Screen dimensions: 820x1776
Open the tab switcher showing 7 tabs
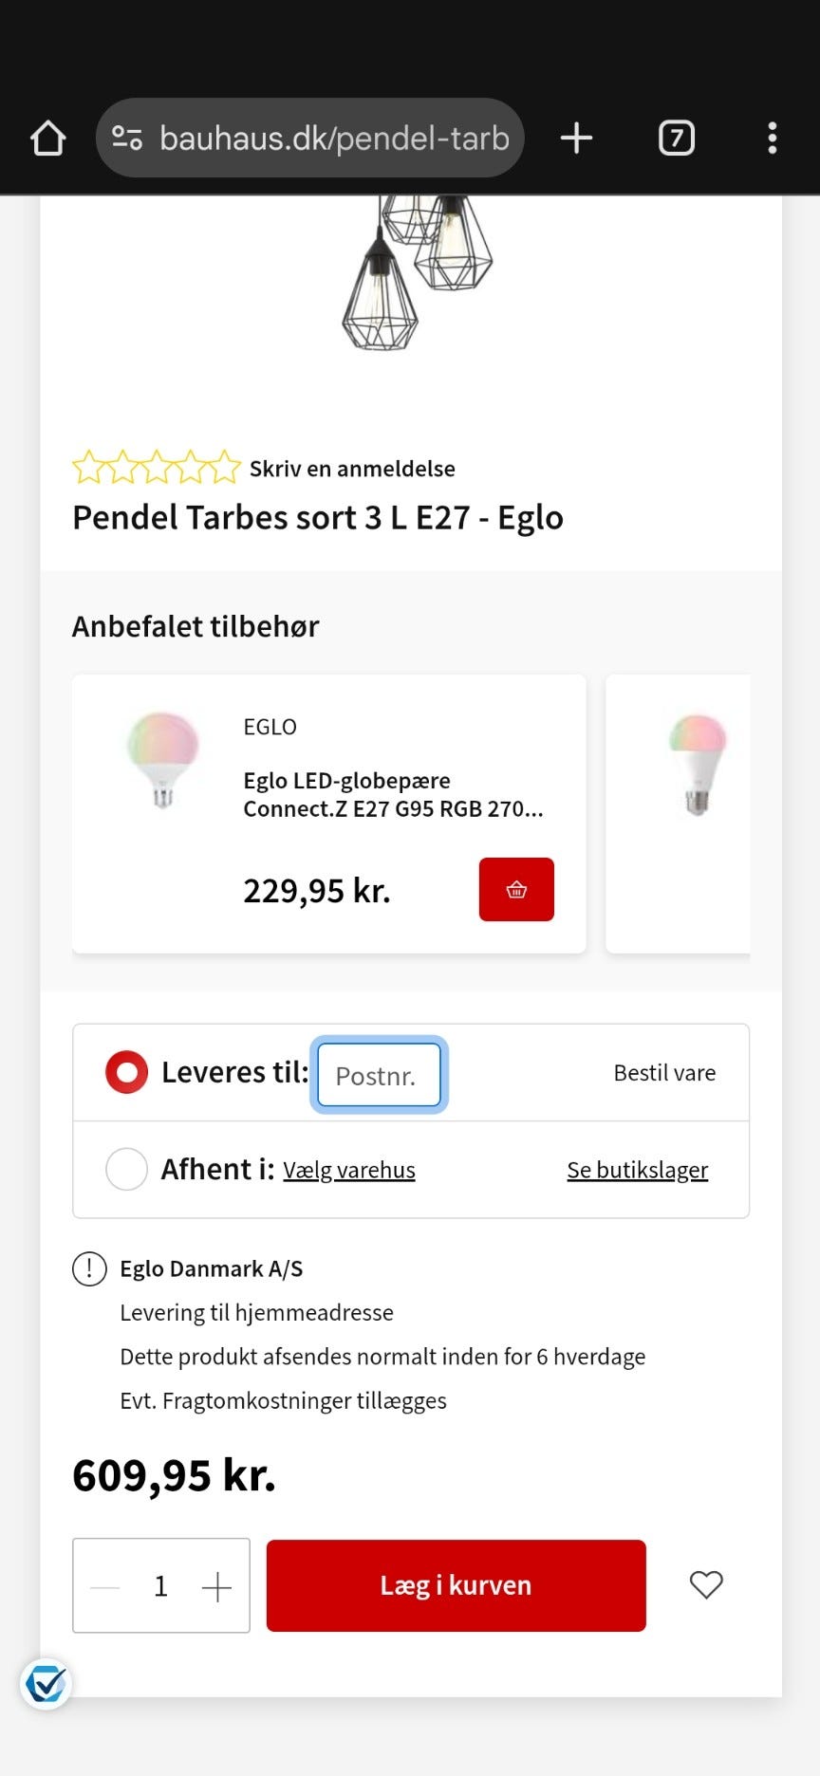click(x=676, y=139)
